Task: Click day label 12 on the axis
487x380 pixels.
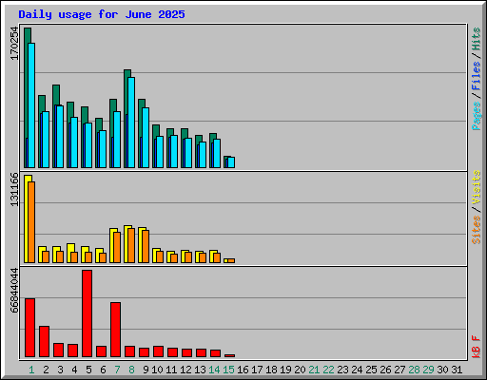Action: [x=185, y=370]
